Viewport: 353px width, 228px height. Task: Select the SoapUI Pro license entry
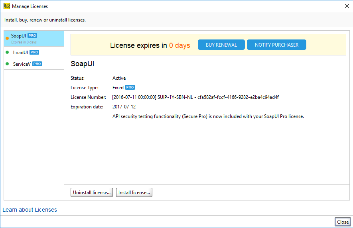(34, 39)
